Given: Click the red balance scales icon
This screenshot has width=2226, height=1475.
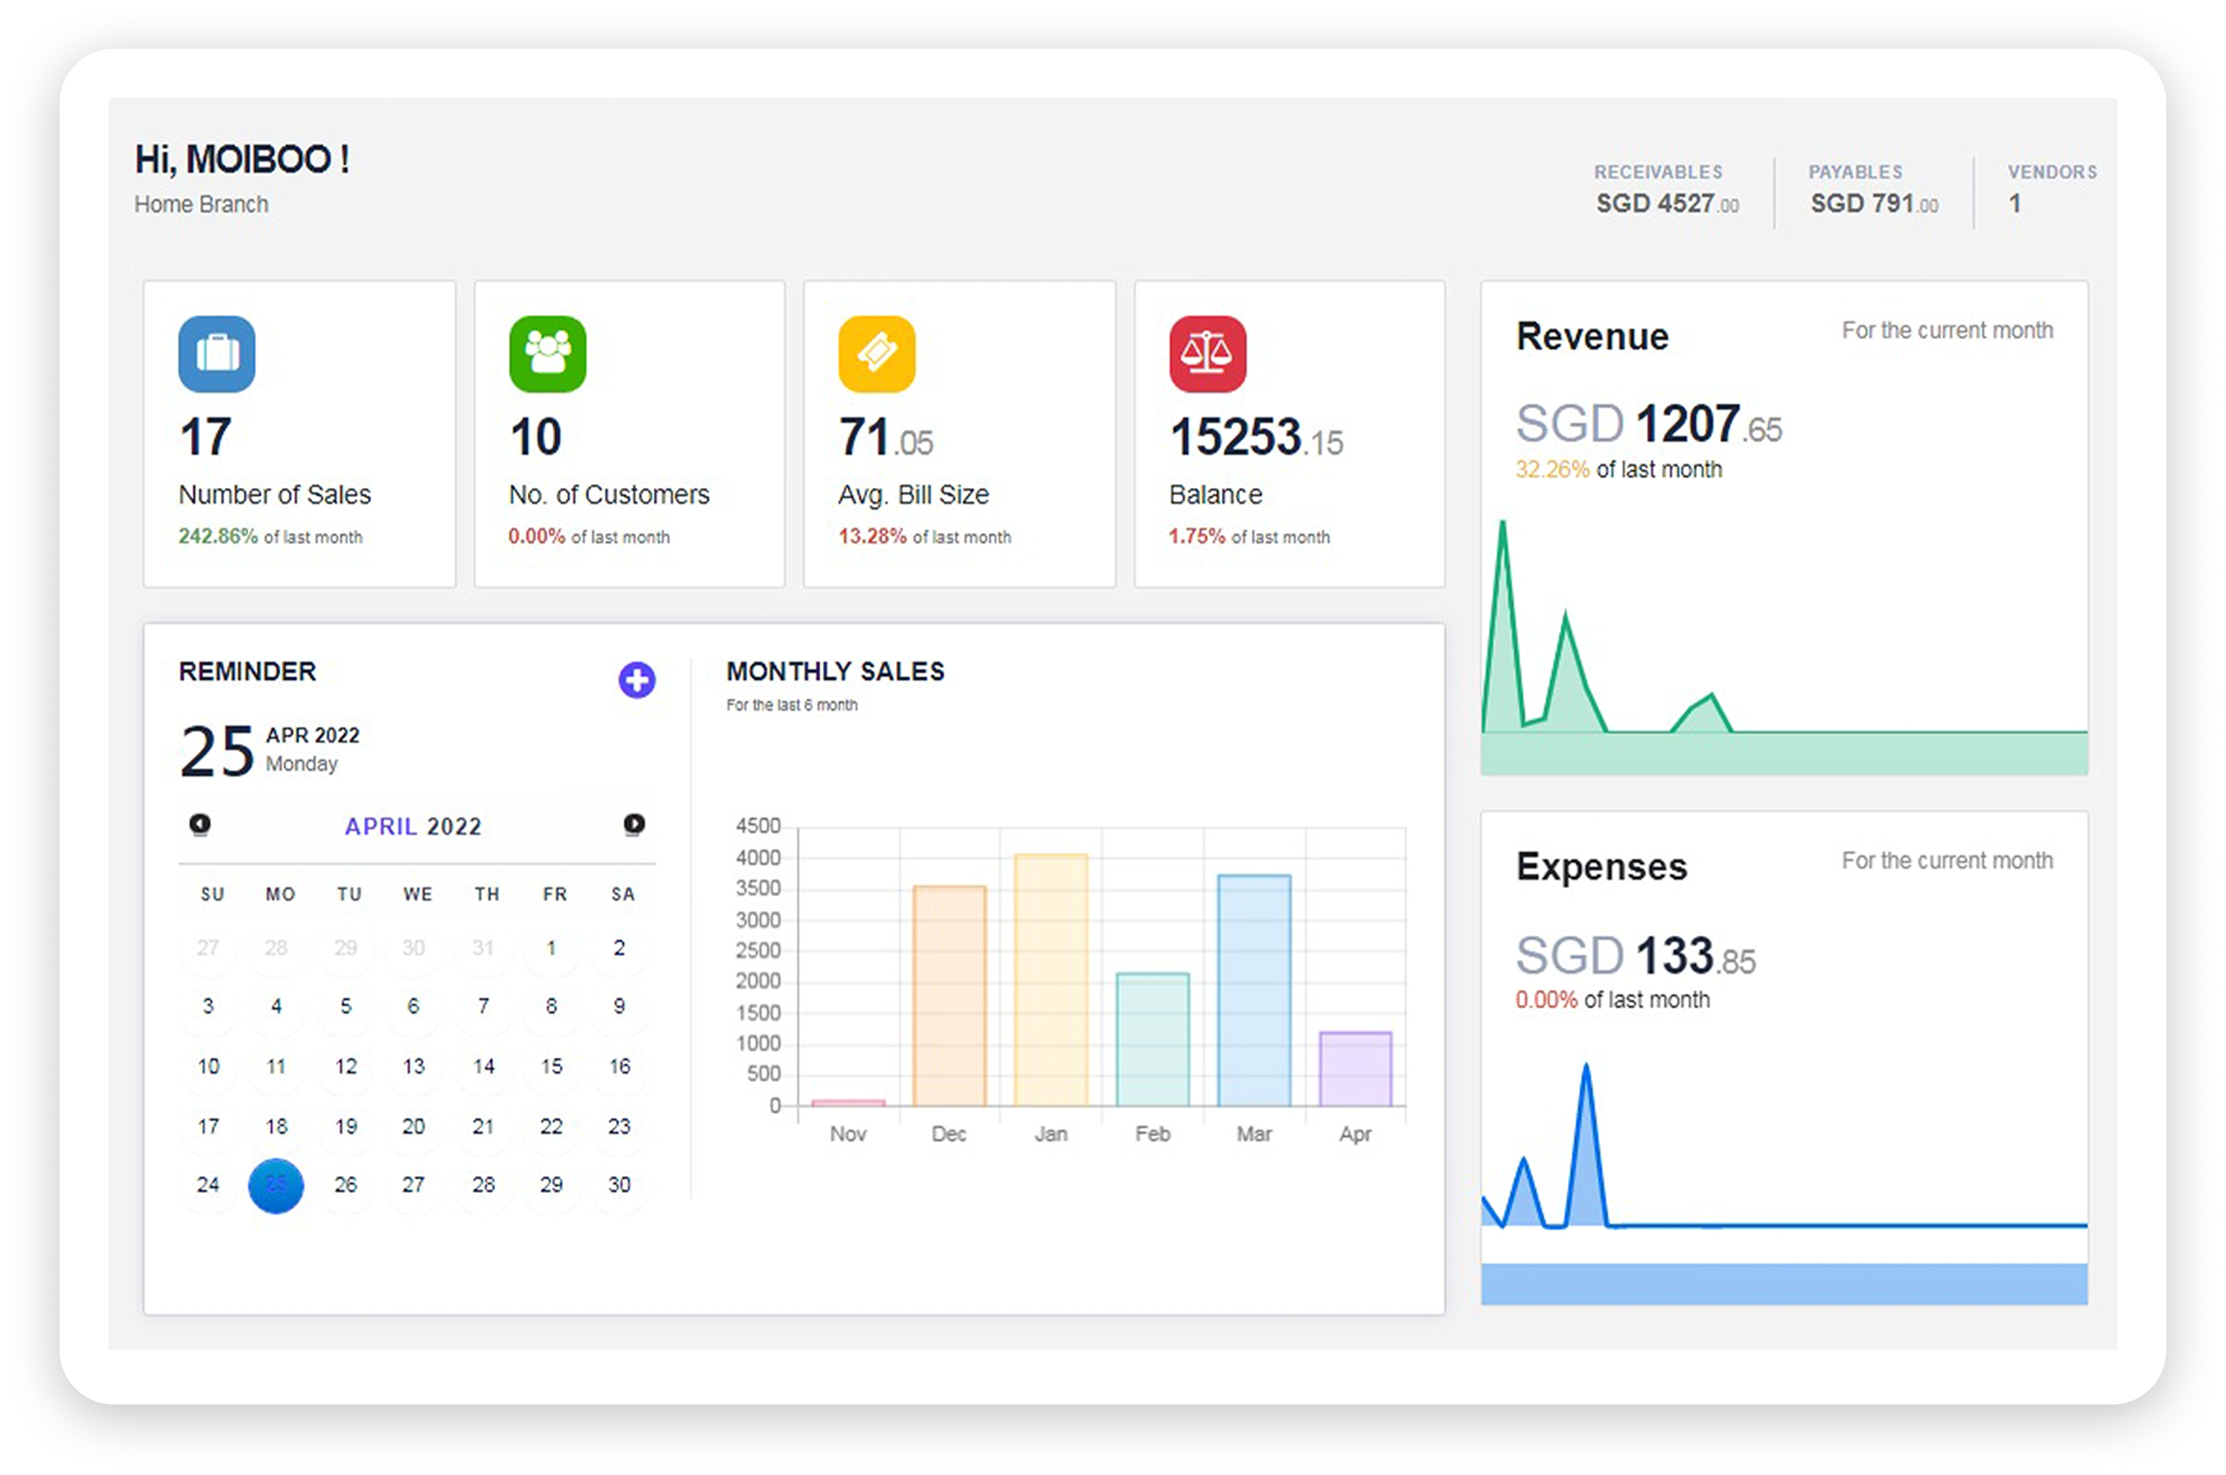Looking at the screenshot, I should (x=1207, y=354).
